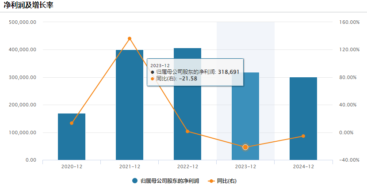
Task: Click the tooltip date 2023-12
Action: click(x=160, y=66)
